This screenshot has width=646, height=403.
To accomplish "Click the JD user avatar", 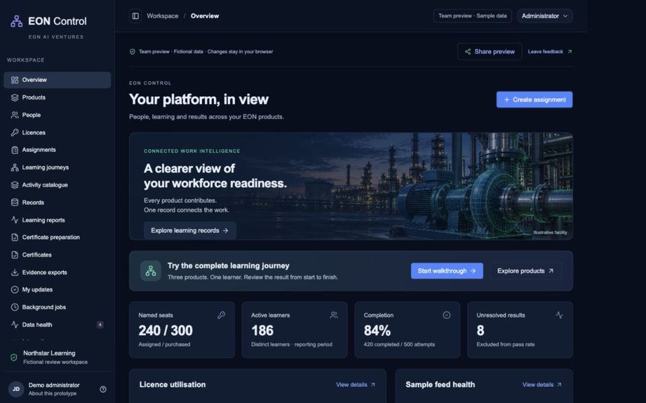I will pyautogui.click(x=16, y=389).
